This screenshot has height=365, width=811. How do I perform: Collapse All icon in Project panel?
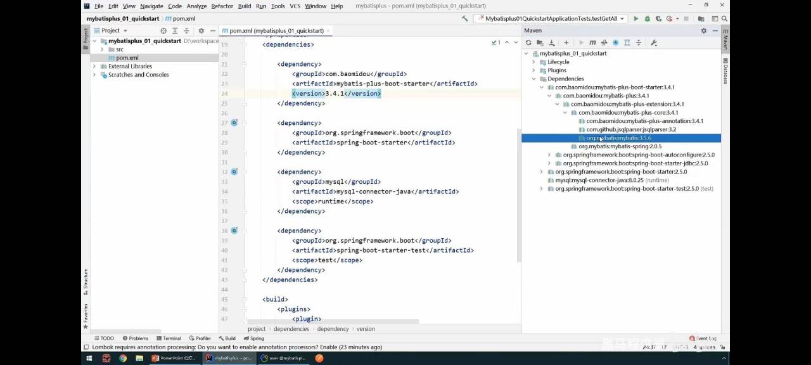point(186,30)
